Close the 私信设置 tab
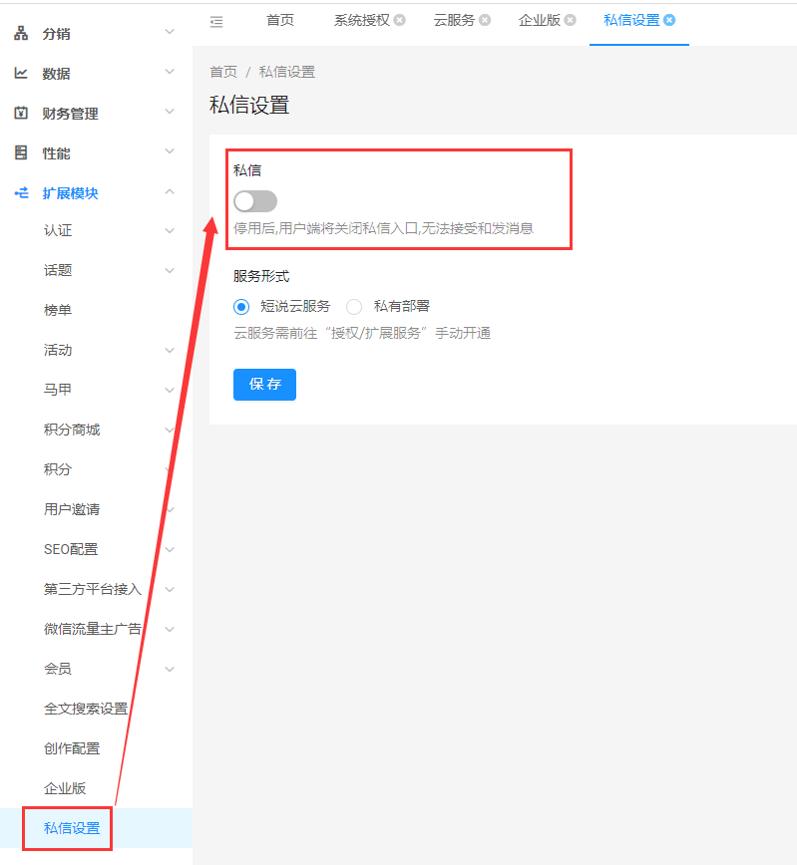 (x=669, y=20)
